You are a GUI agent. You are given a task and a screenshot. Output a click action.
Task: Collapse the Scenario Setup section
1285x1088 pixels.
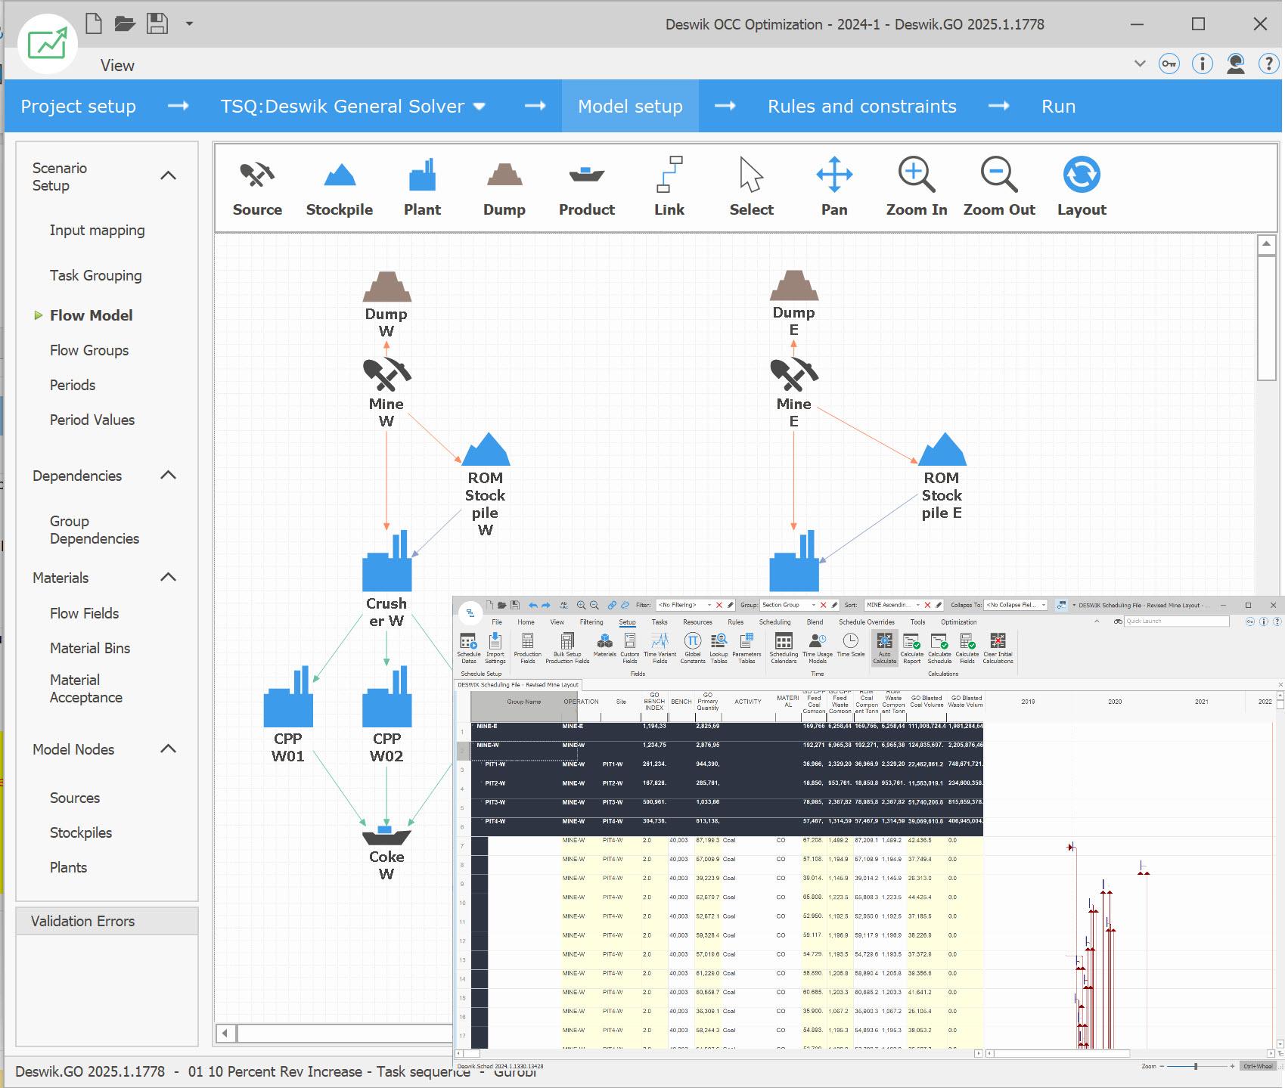tap(169, 175)
